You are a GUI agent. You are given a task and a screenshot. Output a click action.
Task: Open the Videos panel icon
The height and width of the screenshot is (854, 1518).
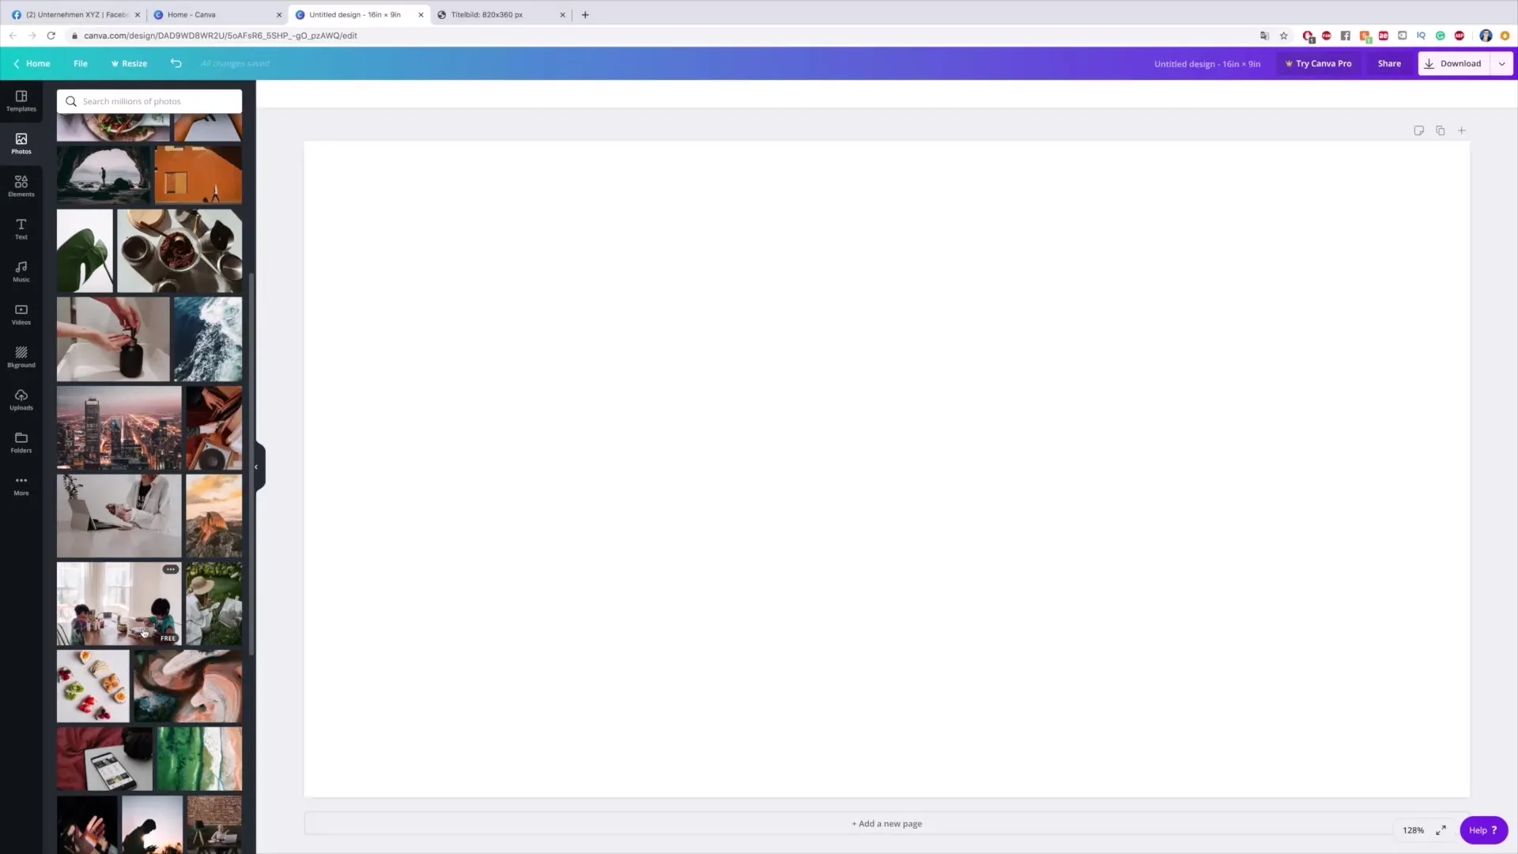click(x=21, y=314)
